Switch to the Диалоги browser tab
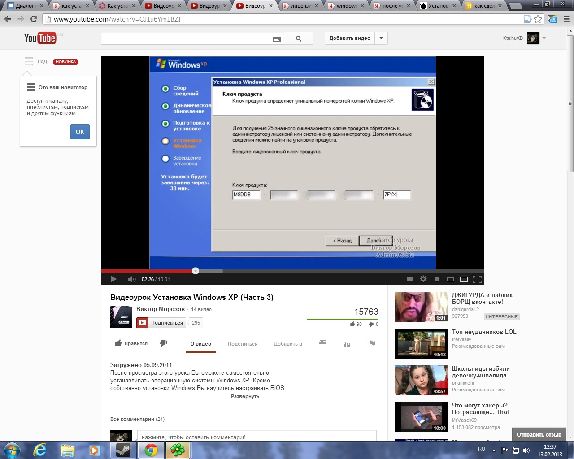 (26, 6)
